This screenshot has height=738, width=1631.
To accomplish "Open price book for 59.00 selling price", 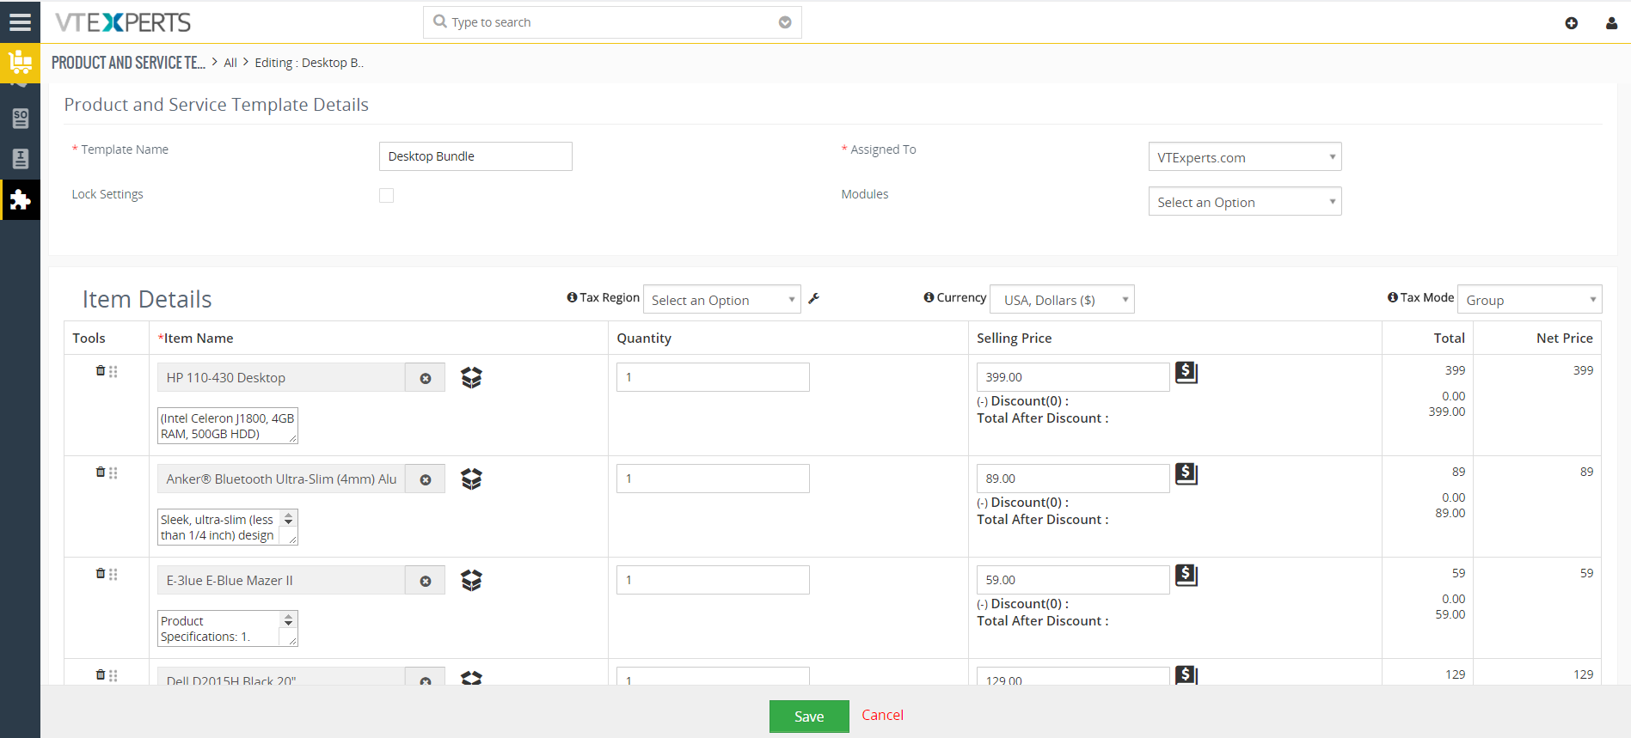I will (1186, 575).
